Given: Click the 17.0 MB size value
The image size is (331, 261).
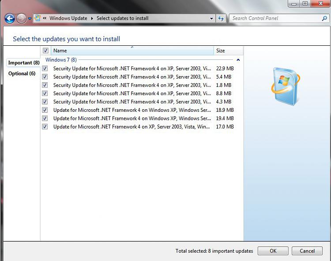Looking at the screenshot, I should pyautogui.click(x=225, y=127).
